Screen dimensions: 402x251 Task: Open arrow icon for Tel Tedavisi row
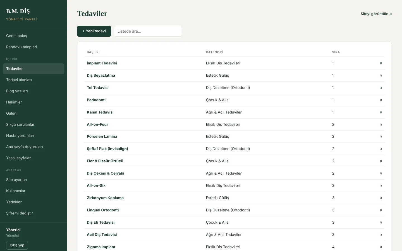(x=381, y=88)
